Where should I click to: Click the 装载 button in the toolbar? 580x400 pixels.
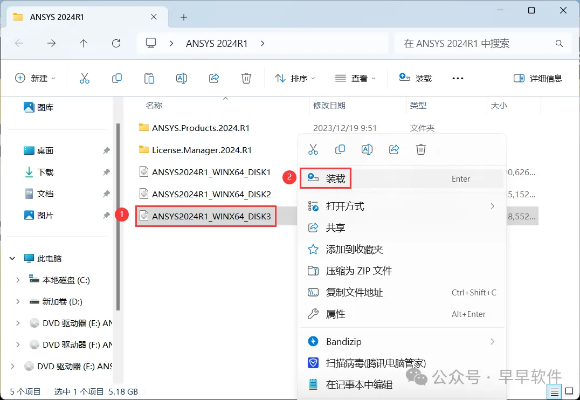[416, 78]
